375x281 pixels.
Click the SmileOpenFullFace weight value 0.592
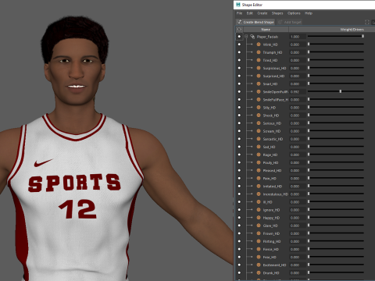tap(297, 92)
